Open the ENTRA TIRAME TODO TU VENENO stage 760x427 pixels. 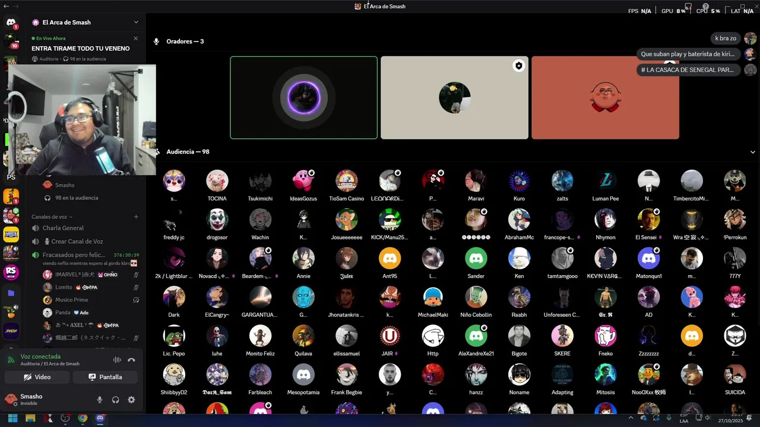[x=81, y=49]
